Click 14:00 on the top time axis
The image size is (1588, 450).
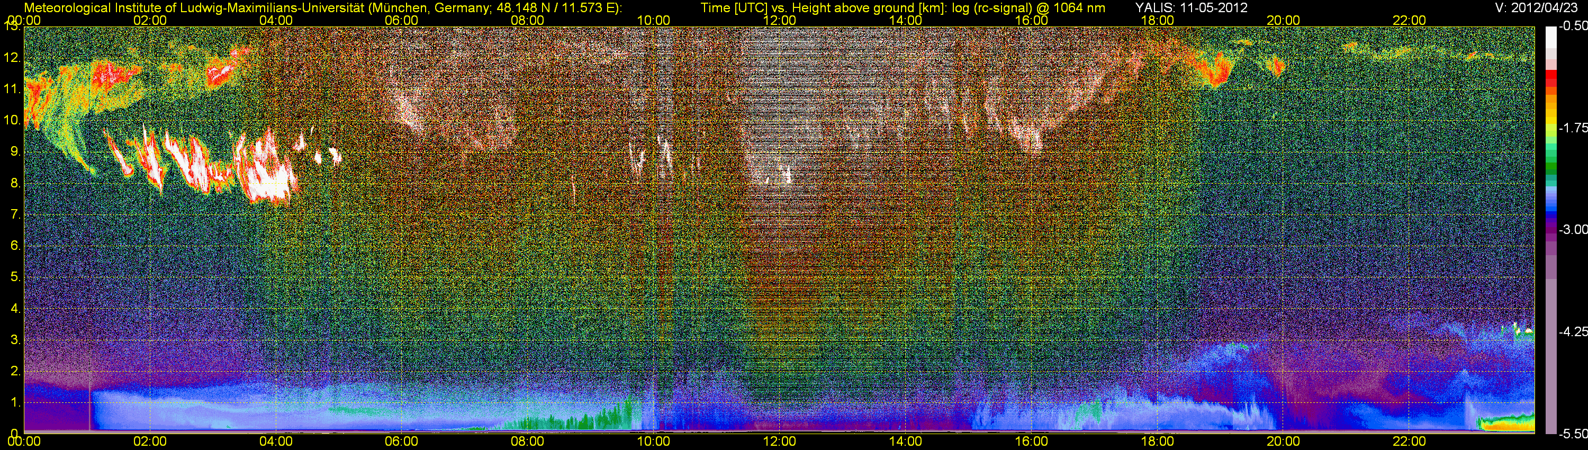coord(906,20)
